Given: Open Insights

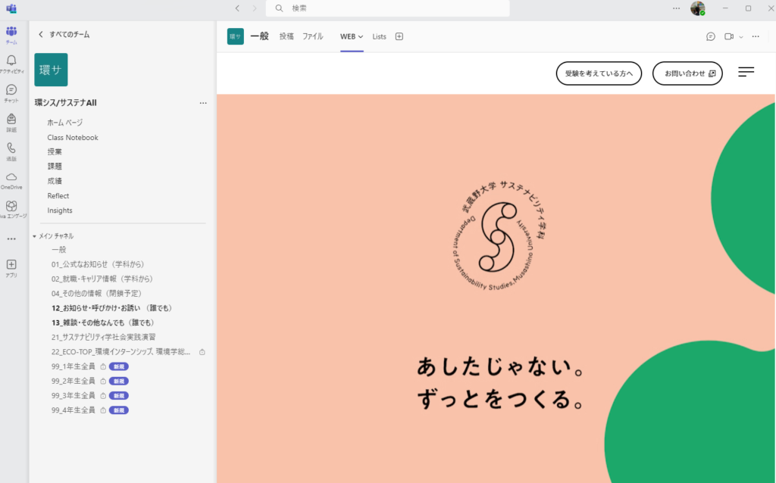Looking at the screenshot, I should pos(60,210).
